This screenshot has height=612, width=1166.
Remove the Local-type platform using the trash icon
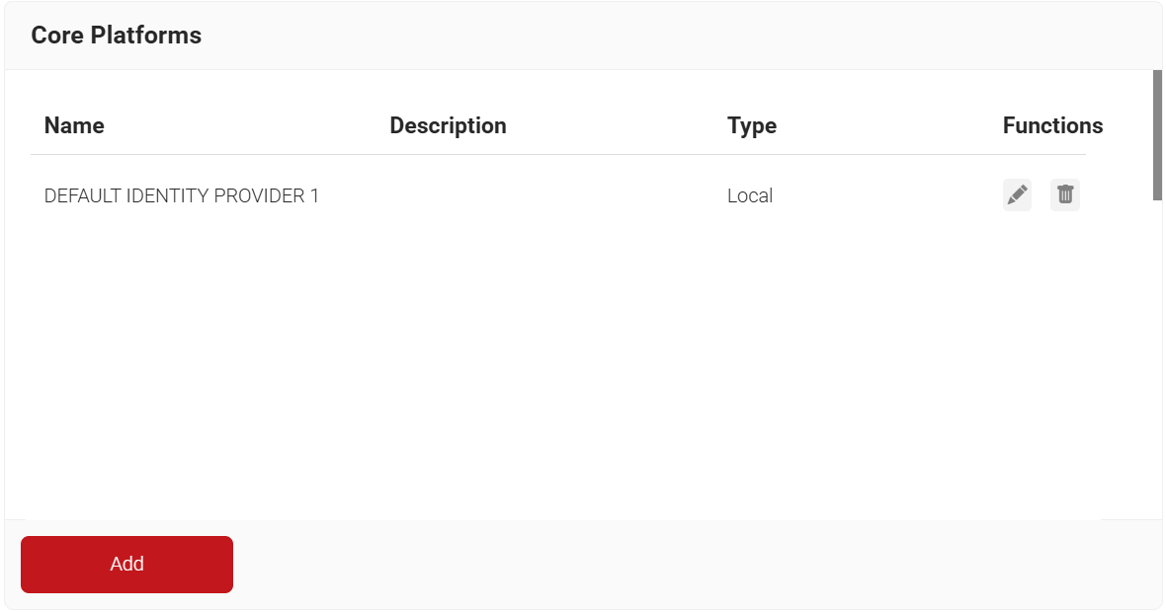(x=1064, y=195)
